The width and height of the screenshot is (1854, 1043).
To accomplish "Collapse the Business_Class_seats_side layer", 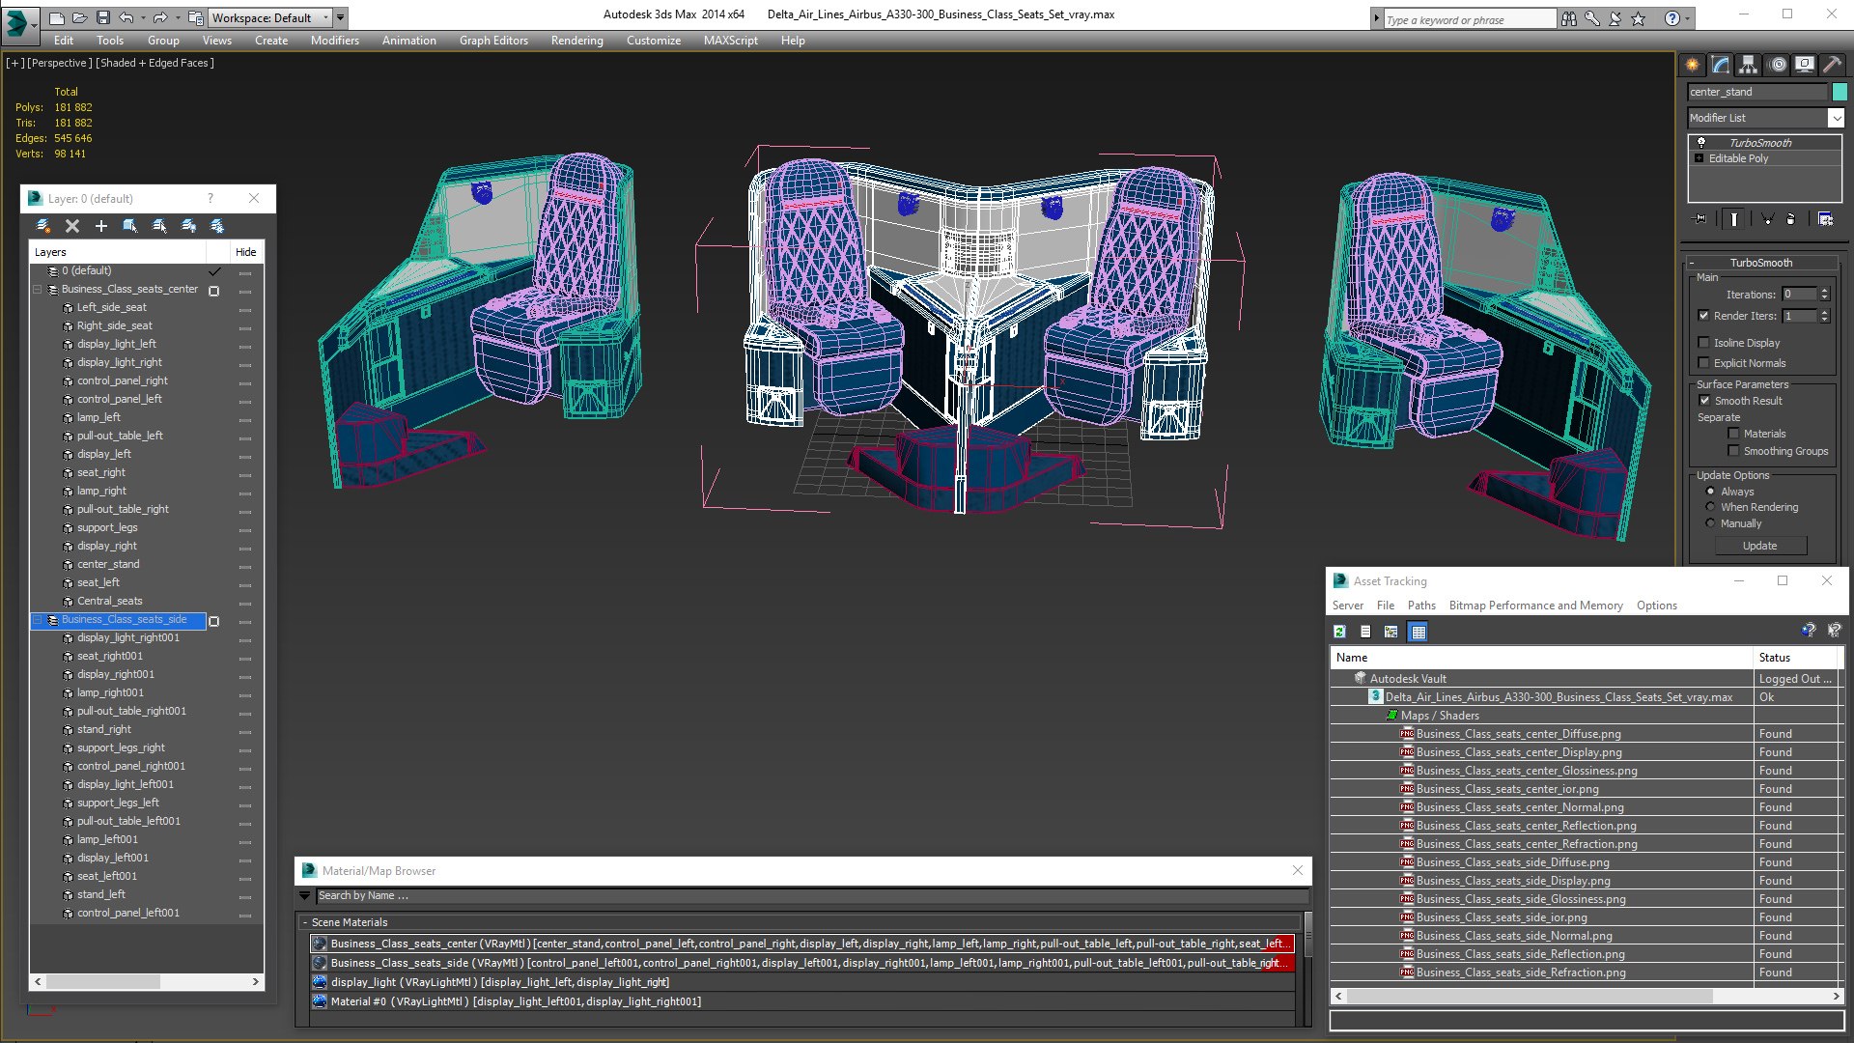I will pyautogui.click(x=38, y=620).
